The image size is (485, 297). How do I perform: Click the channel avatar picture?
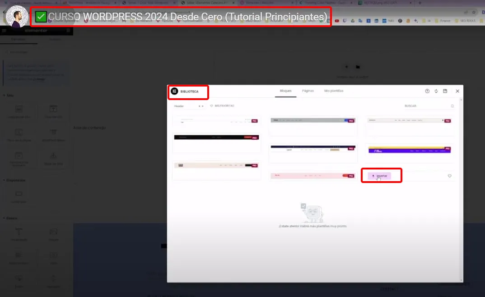(x=17, y=16)
